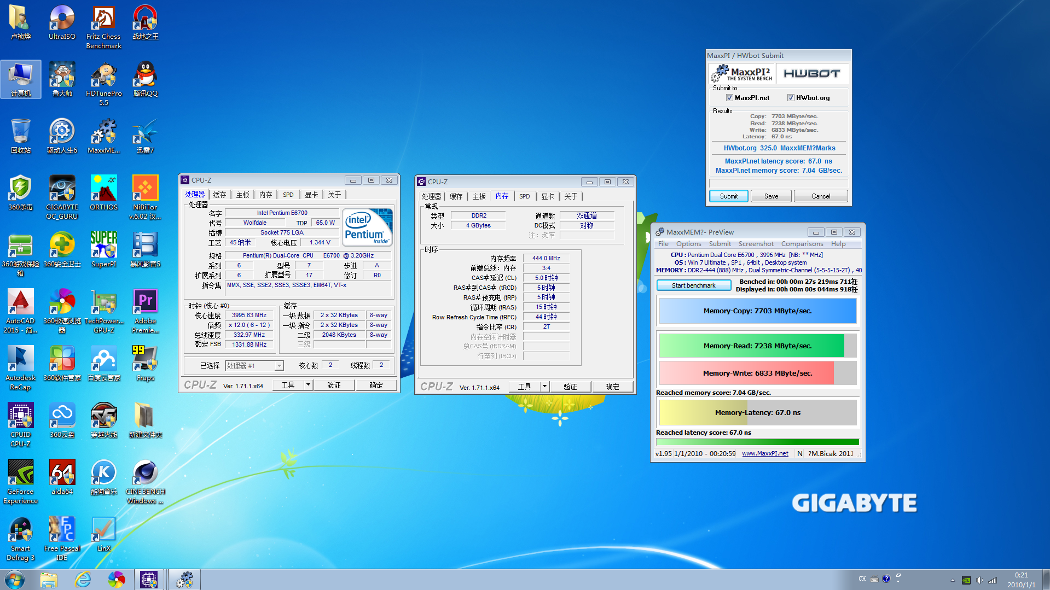The image size is (1050, 590).
Task: Select the AutoCAD 2015 desktop icon
Action: pos(20,312)
